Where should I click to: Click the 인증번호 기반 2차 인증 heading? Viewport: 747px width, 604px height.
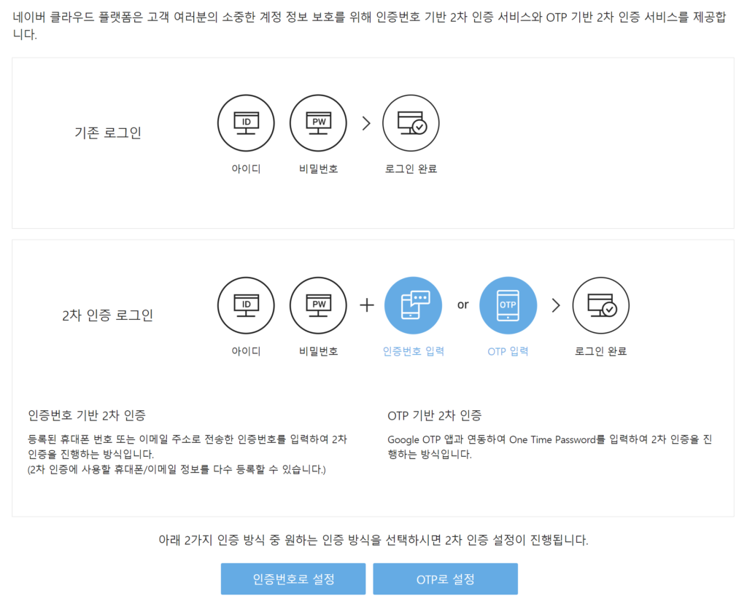87,415
